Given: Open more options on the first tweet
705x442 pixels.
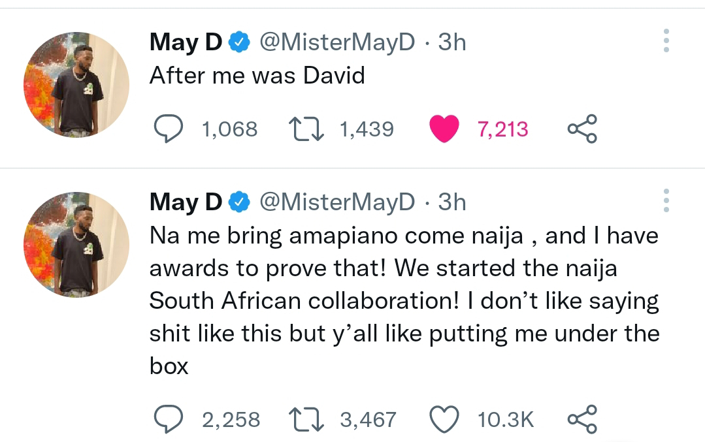Looking at the screenshot, I should click(x=666, y=41).
